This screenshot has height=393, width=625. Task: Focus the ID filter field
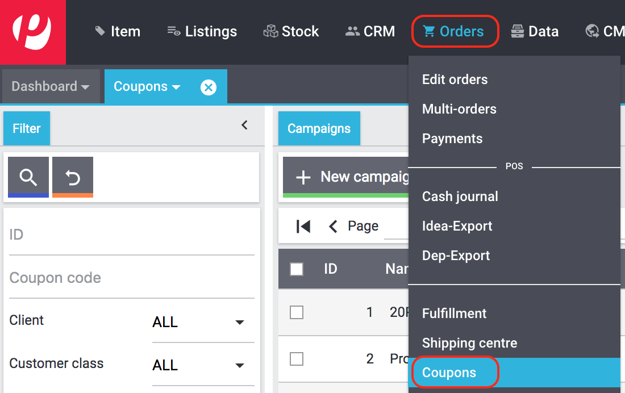(132, 235)
